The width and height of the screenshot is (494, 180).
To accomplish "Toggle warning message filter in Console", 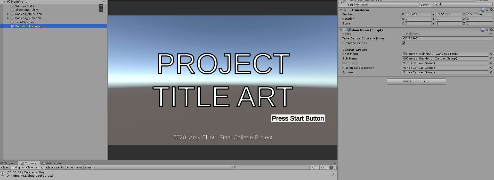I will click(324, 167).
